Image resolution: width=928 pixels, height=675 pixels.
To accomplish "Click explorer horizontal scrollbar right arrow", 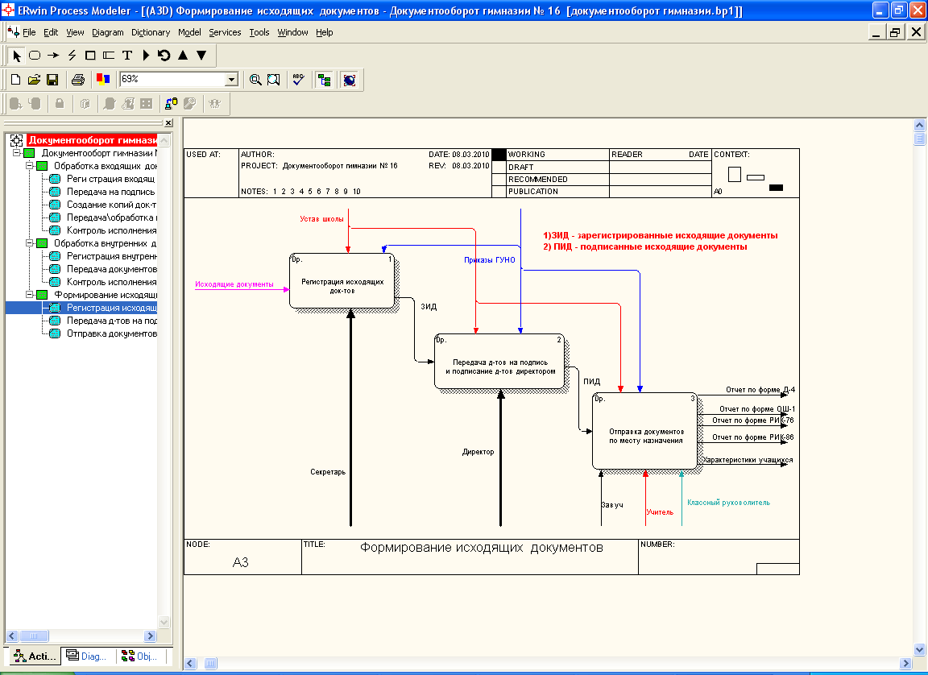I will point(150,636).
